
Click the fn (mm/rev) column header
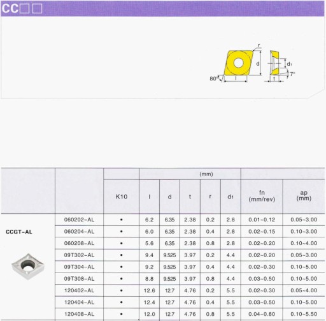[262, 197]
